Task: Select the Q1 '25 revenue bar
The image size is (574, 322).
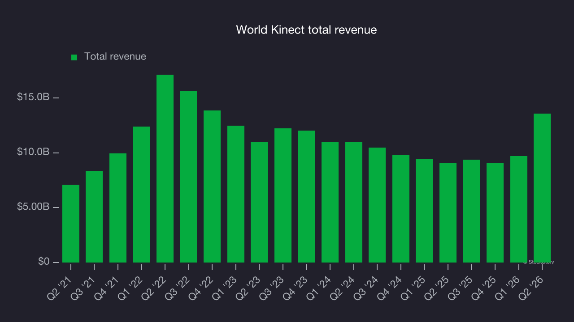Action: tap(424, 211)
